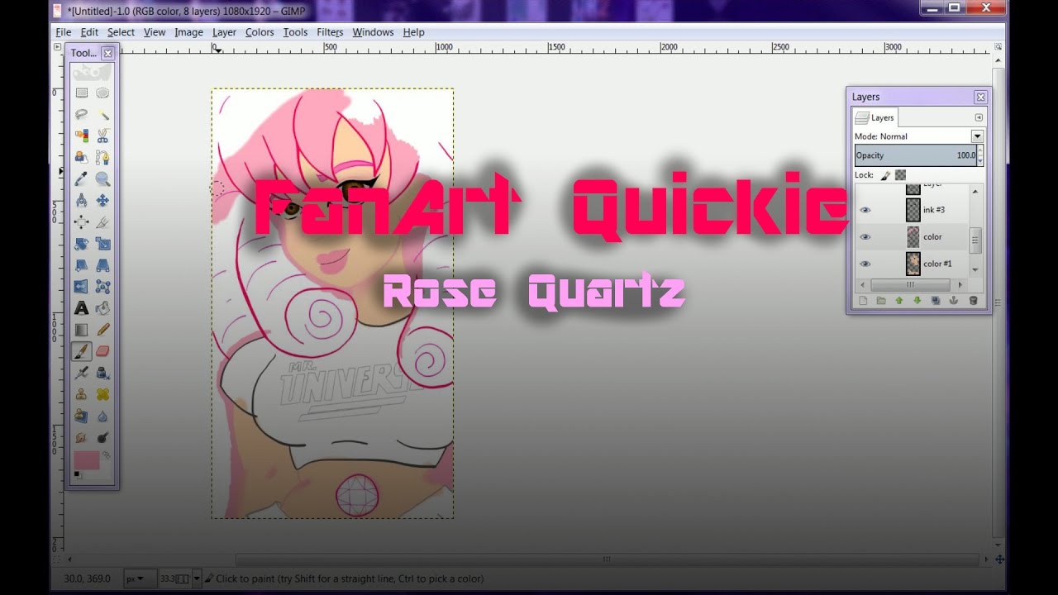Select the Zoom magnifier tool
Viewport: 1058px width, 595px height.
click(102, 178)
